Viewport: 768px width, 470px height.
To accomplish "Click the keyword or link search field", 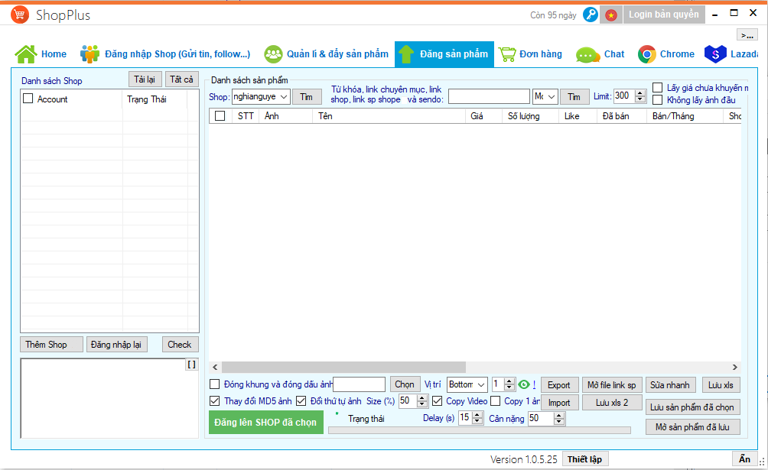I will [489, 96].
